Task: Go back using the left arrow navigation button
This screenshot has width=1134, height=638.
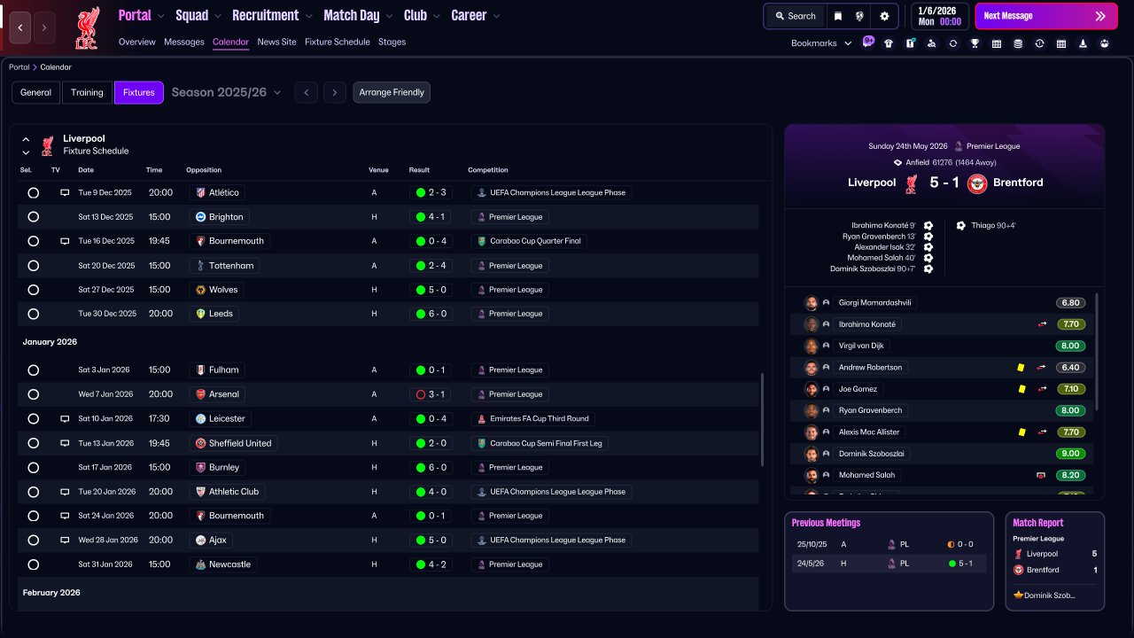Action: [20, 27]
